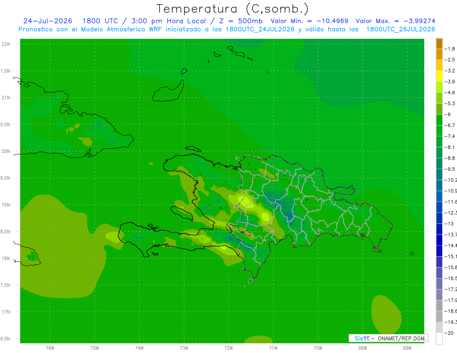Viewport: 457px width, 353px height.
Task: Click the white swatch below the -20 label
Action: [439, 339]
